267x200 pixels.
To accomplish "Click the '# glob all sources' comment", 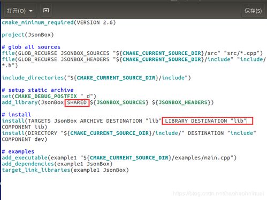I will [31, 47].
